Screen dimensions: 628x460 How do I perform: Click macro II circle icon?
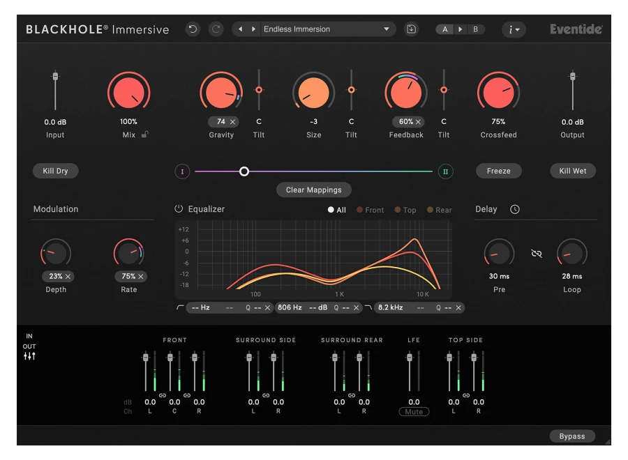(x=445, y=171)
